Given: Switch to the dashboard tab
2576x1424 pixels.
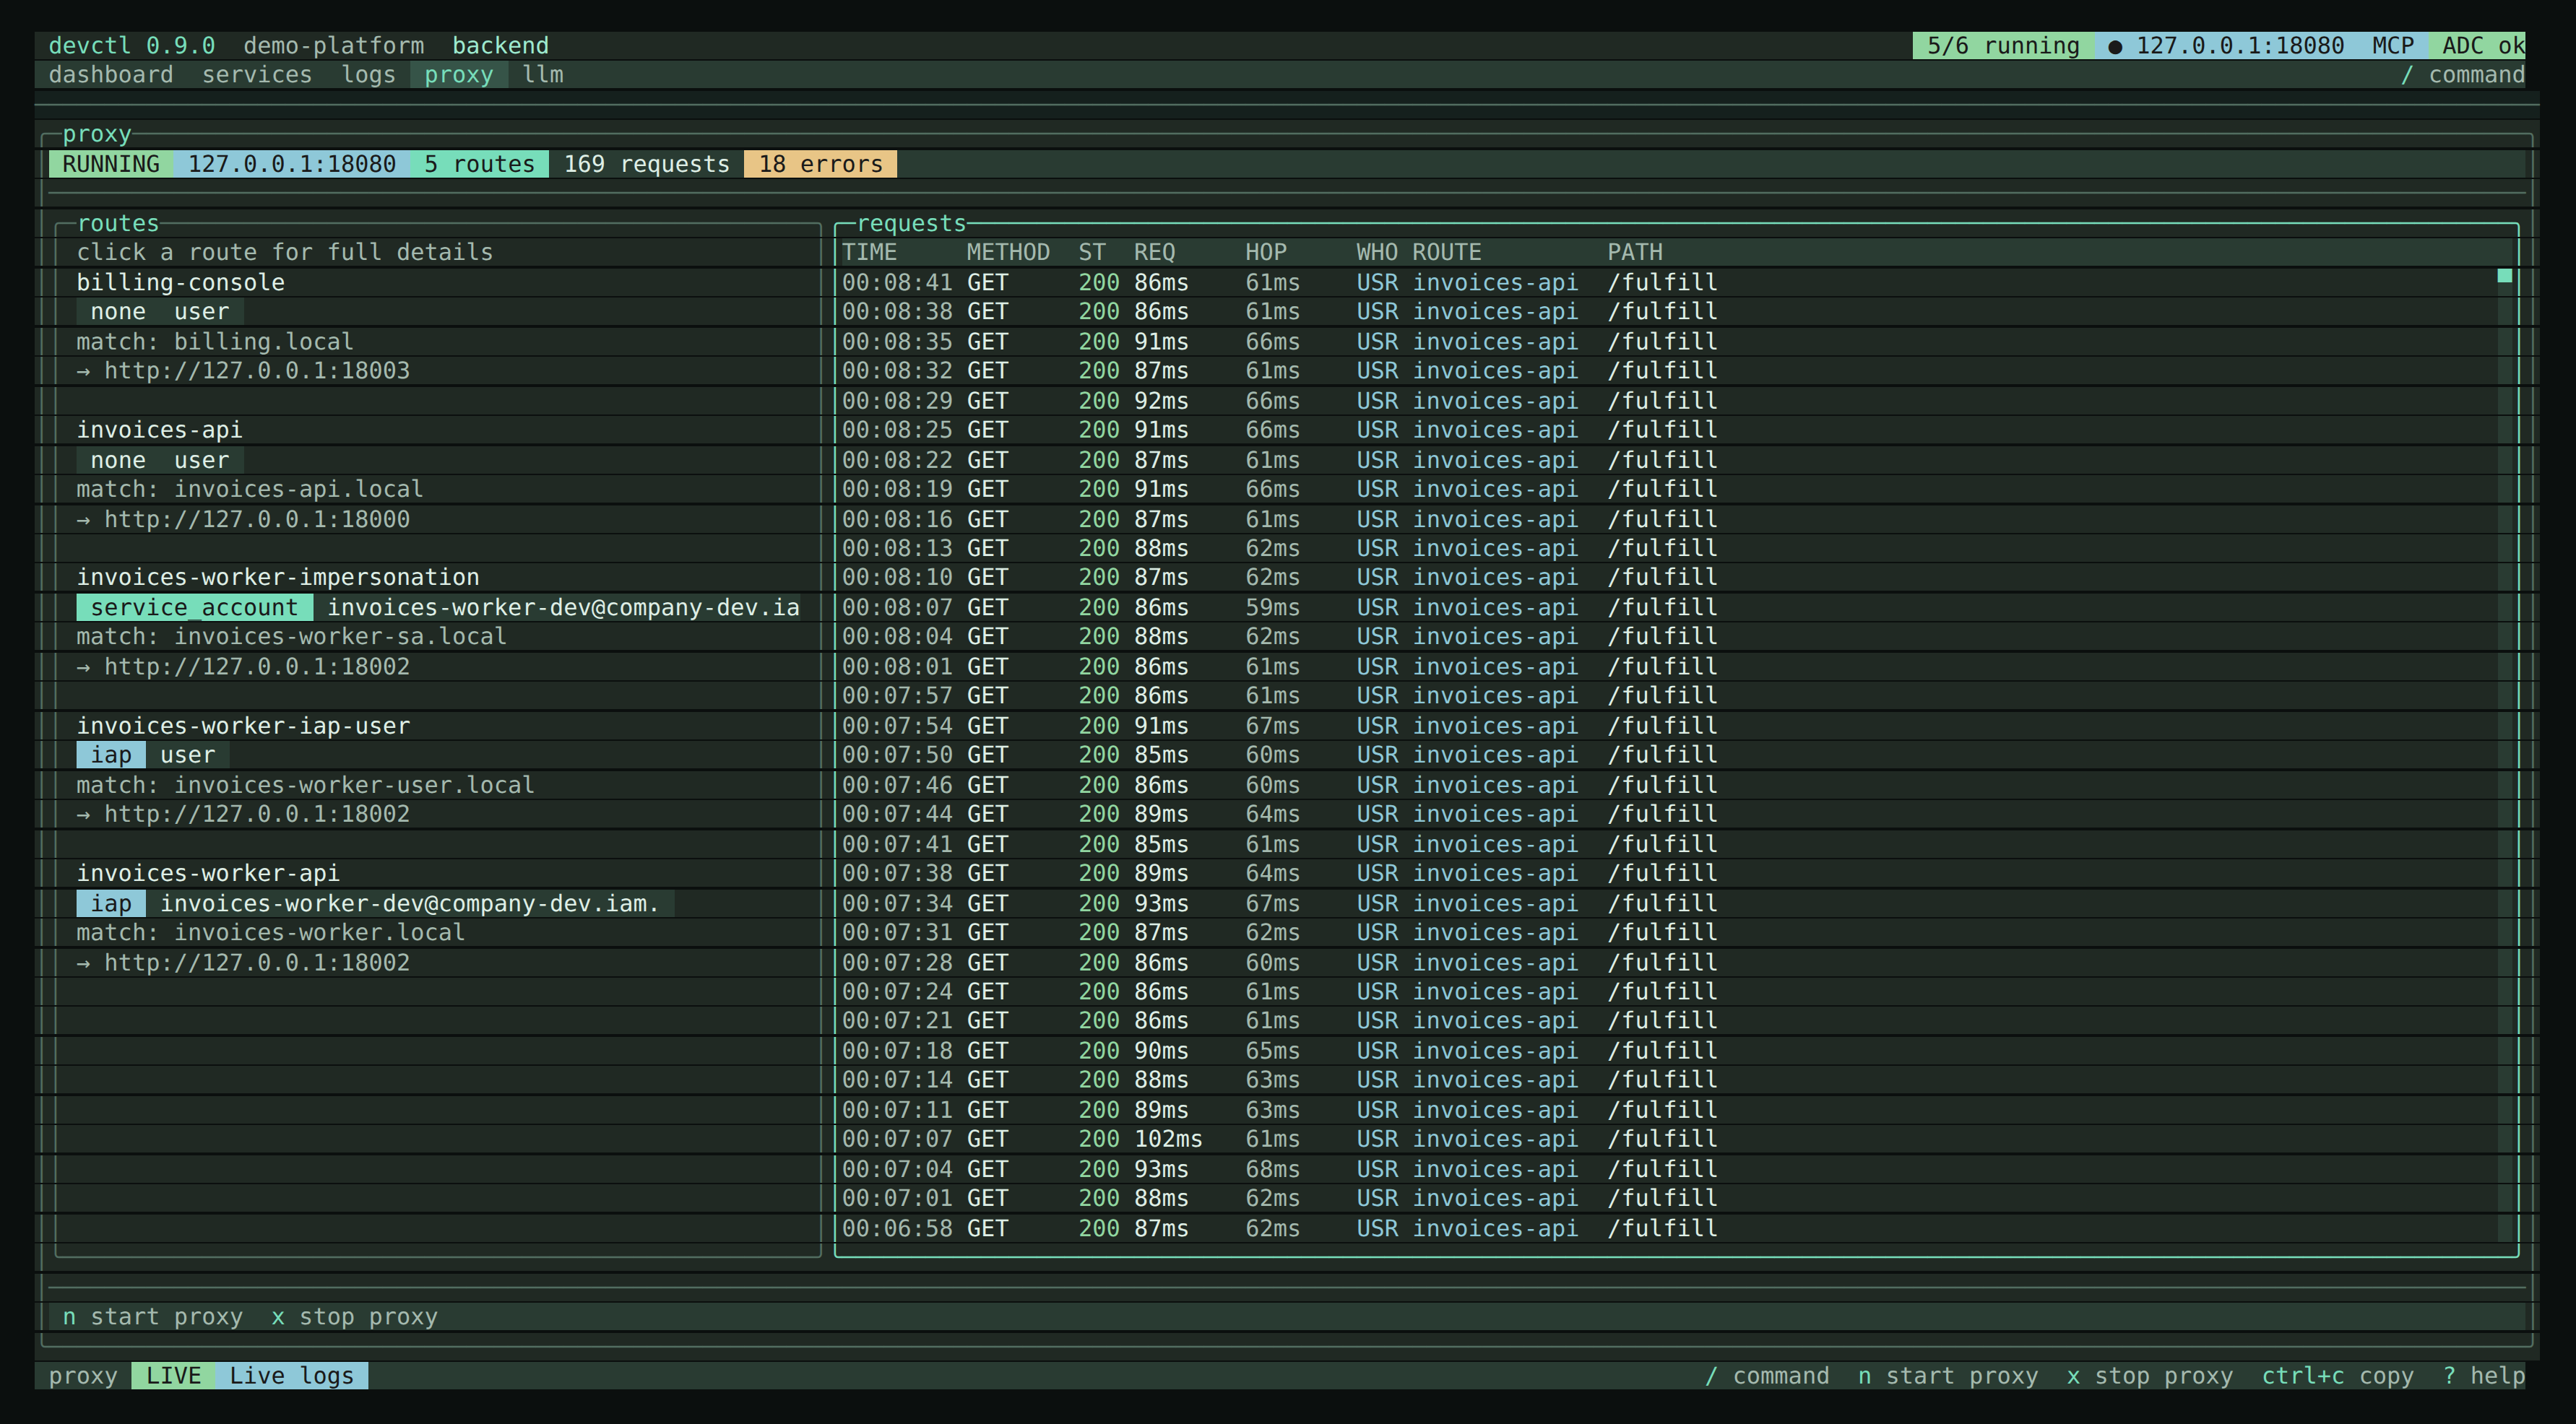Looking at the screenshot, I should pos(110,75).
